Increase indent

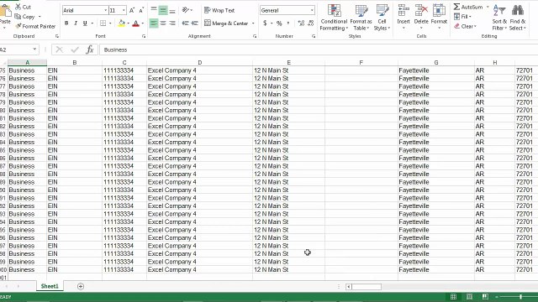(x=194, y=23)
